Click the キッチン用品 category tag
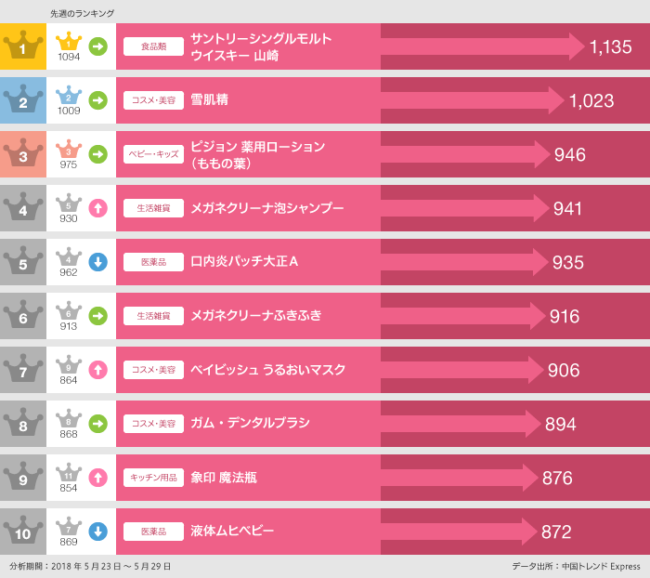The width and height of the screenshot is (650, 578). [x=154, y=478]
